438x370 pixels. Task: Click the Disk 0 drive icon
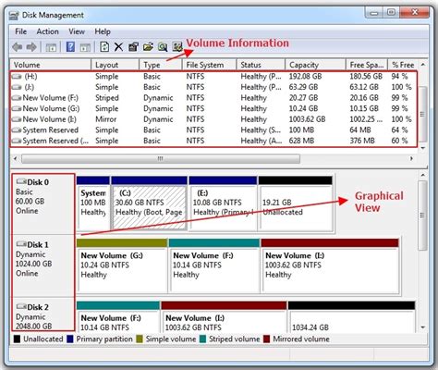pyautogui.click(x=21, y=181)
